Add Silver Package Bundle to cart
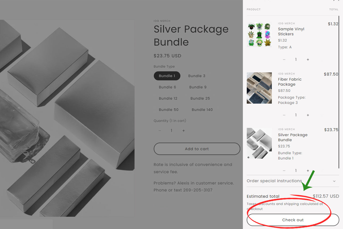 (x=197, y=149)
